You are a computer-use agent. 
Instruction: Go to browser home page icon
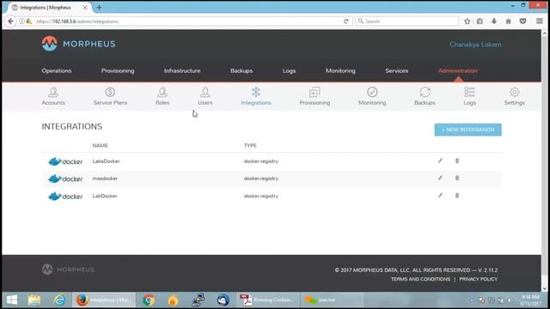[508, 21]
